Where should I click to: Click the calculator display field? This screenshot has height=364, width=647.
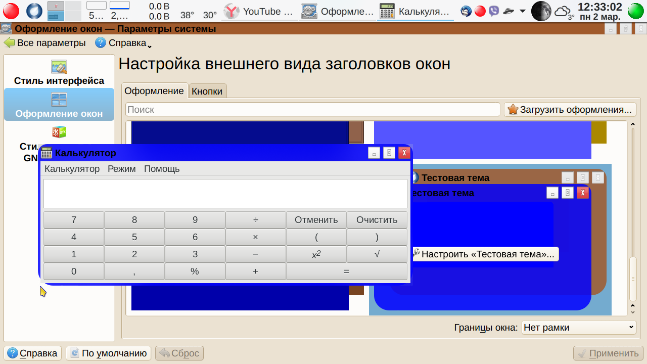(x=225, y=194)
